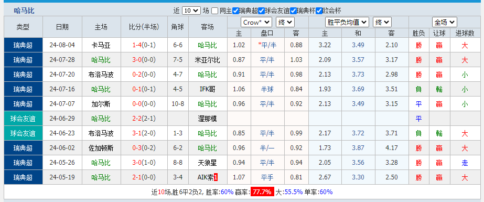Viewport: 484px width, 202px height.
Task: Uncheck the 瑞典超 league filter checkbox
Action: click(235, 10)
